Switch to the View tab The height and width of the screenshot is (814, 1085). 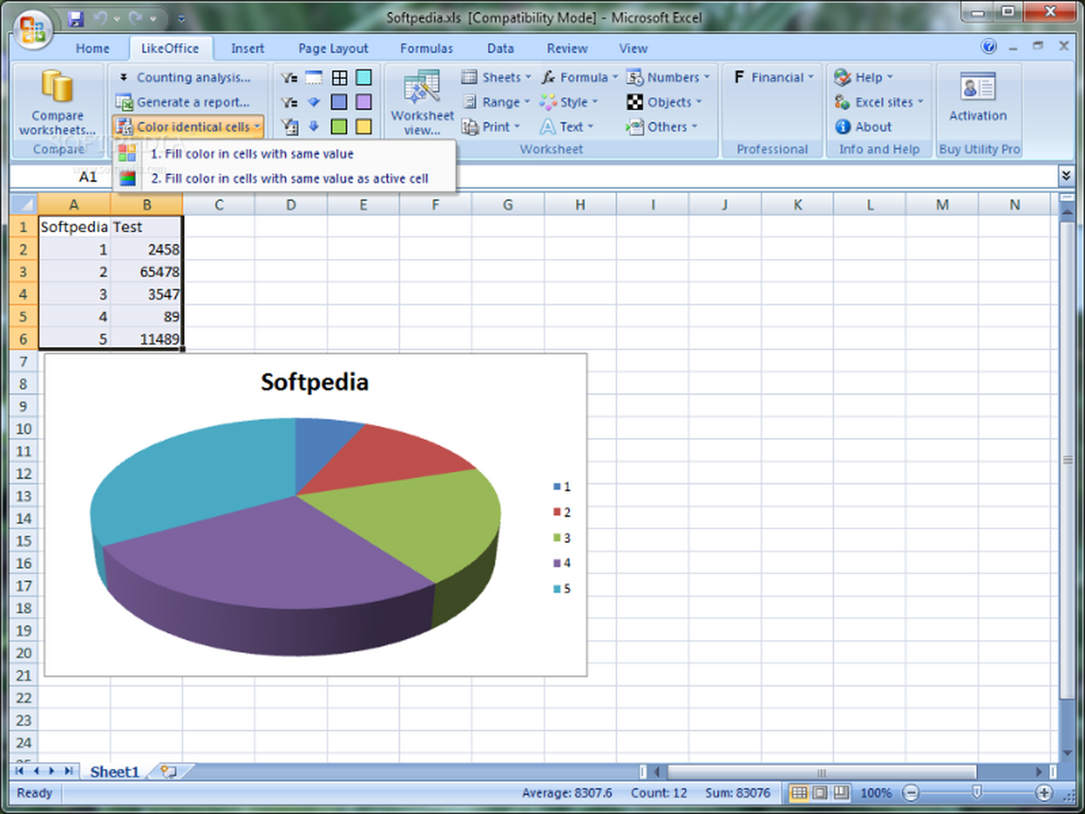[x=633, y=48]
